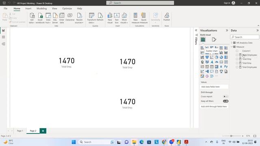
Task: Select the Build visual fields icon
Action: coord(203,40)
